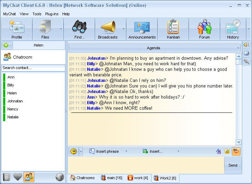Click the Agenda topic bar
This screenshot has height=184, width=252.
(155, 48)
